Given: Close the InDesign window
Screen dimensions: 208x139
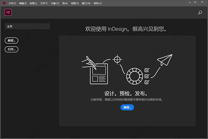Looking at the screenshot, I should click(202, 2).
